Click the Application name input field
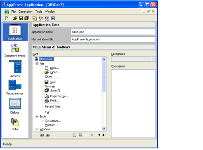 (113, 32)
